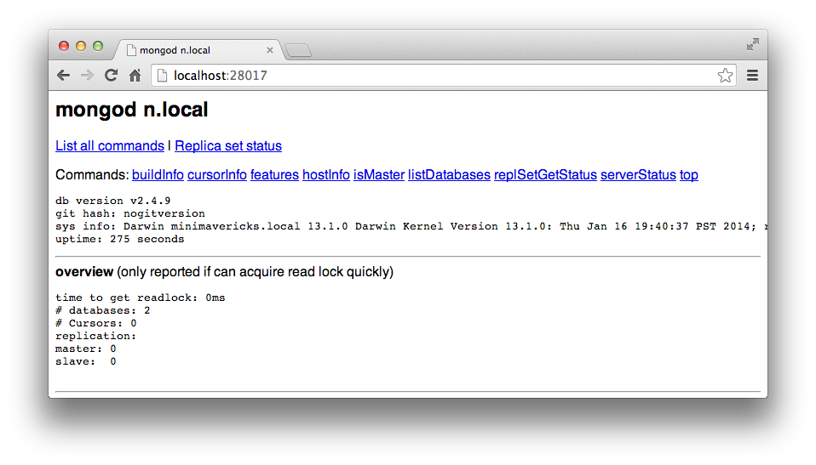Bookmark page with the star icon
Viewport: 816px width, 465px height.
pyautogui.click(x=725, y=76)
